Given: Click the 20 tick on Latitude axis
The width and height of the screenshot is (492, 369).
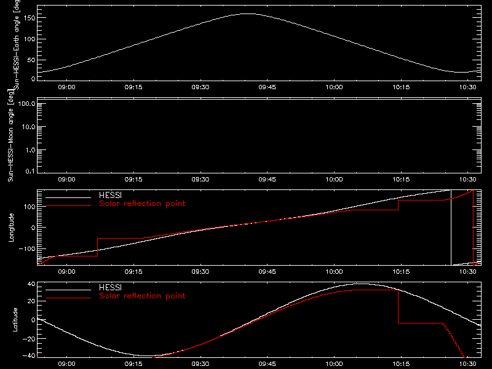Looking at the screenshot, I should 31,301.
